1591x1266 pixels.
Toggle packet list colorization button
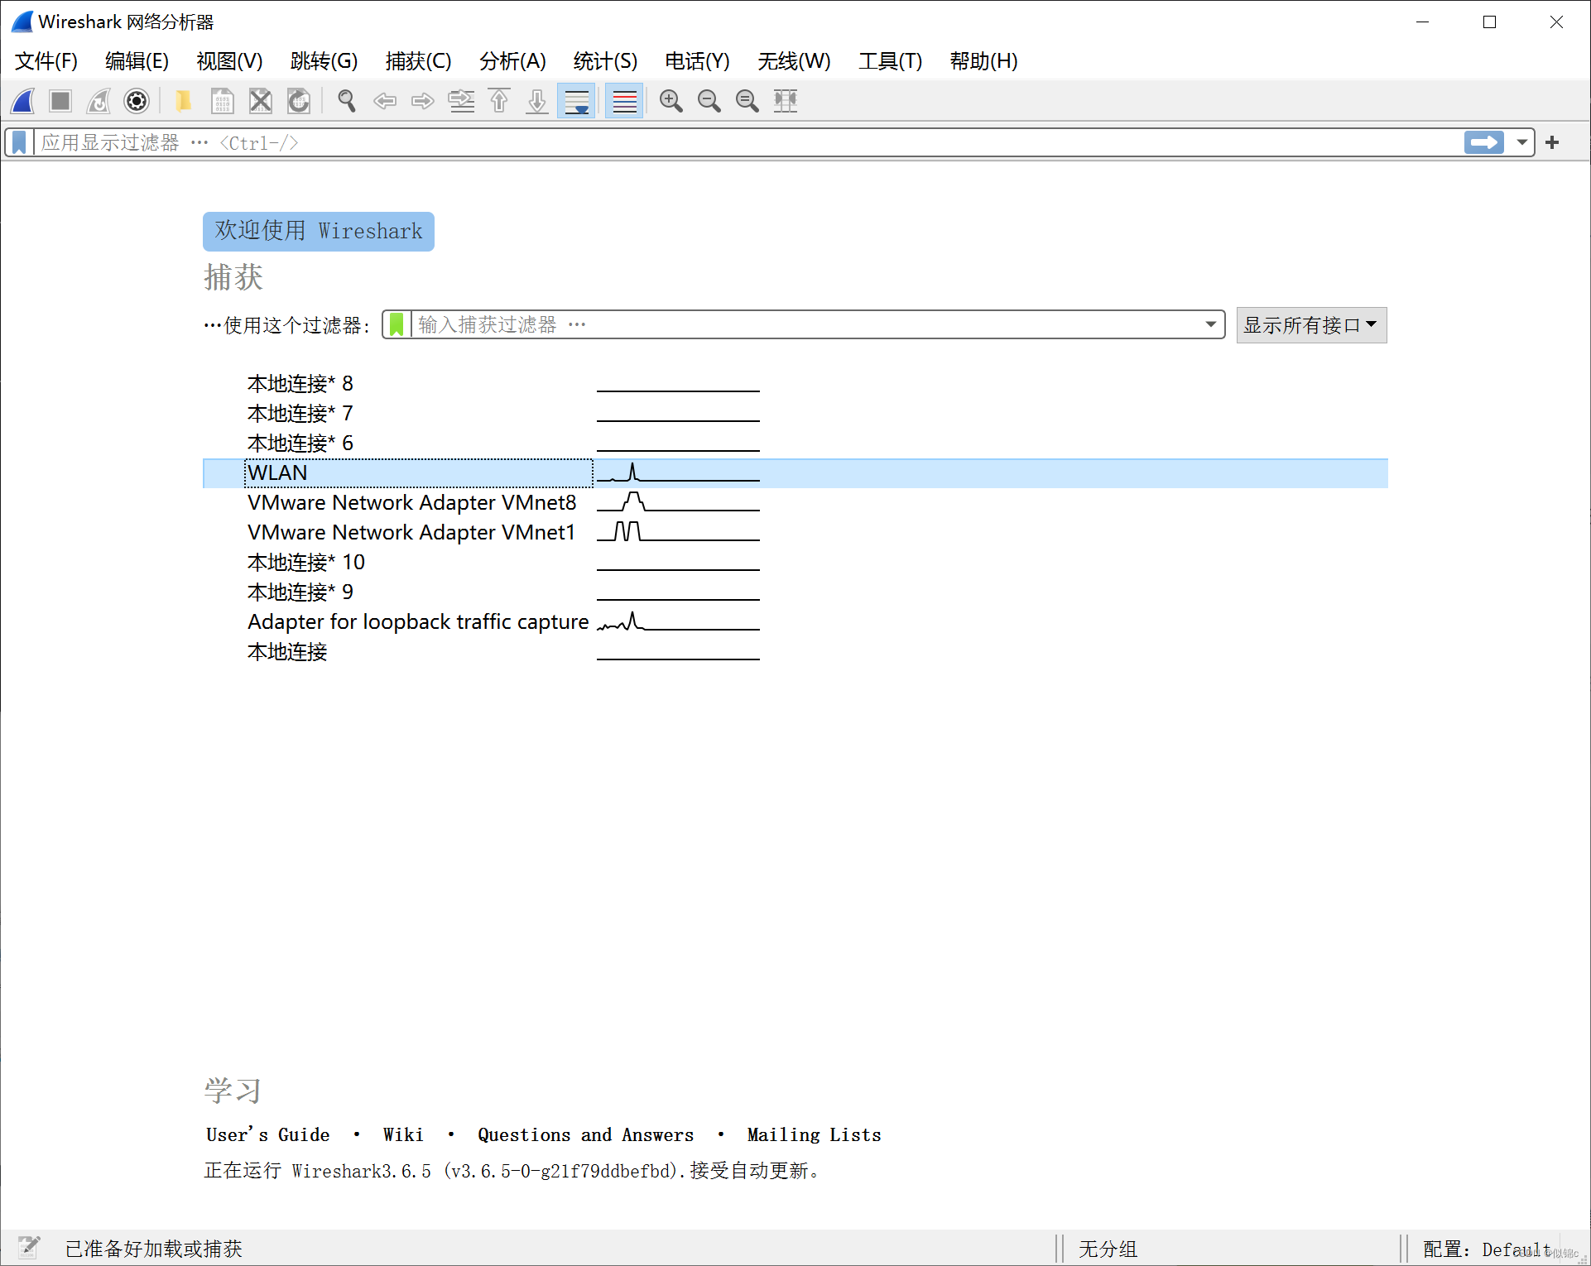(x=624, y=101)
